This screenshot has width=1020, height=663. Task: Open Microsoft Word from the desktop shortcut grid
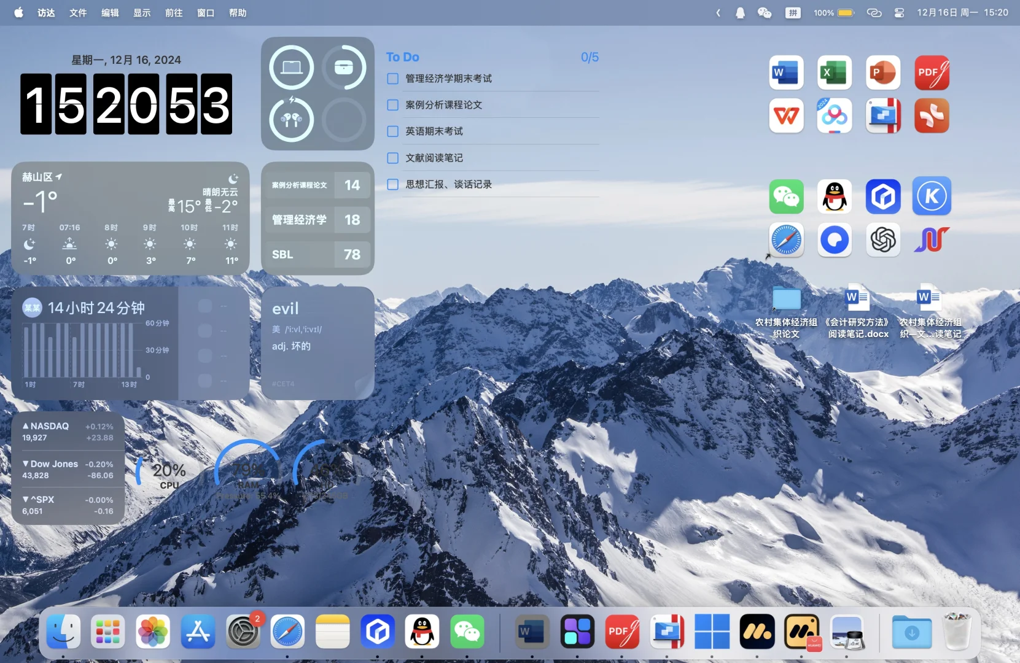[786, 72]
